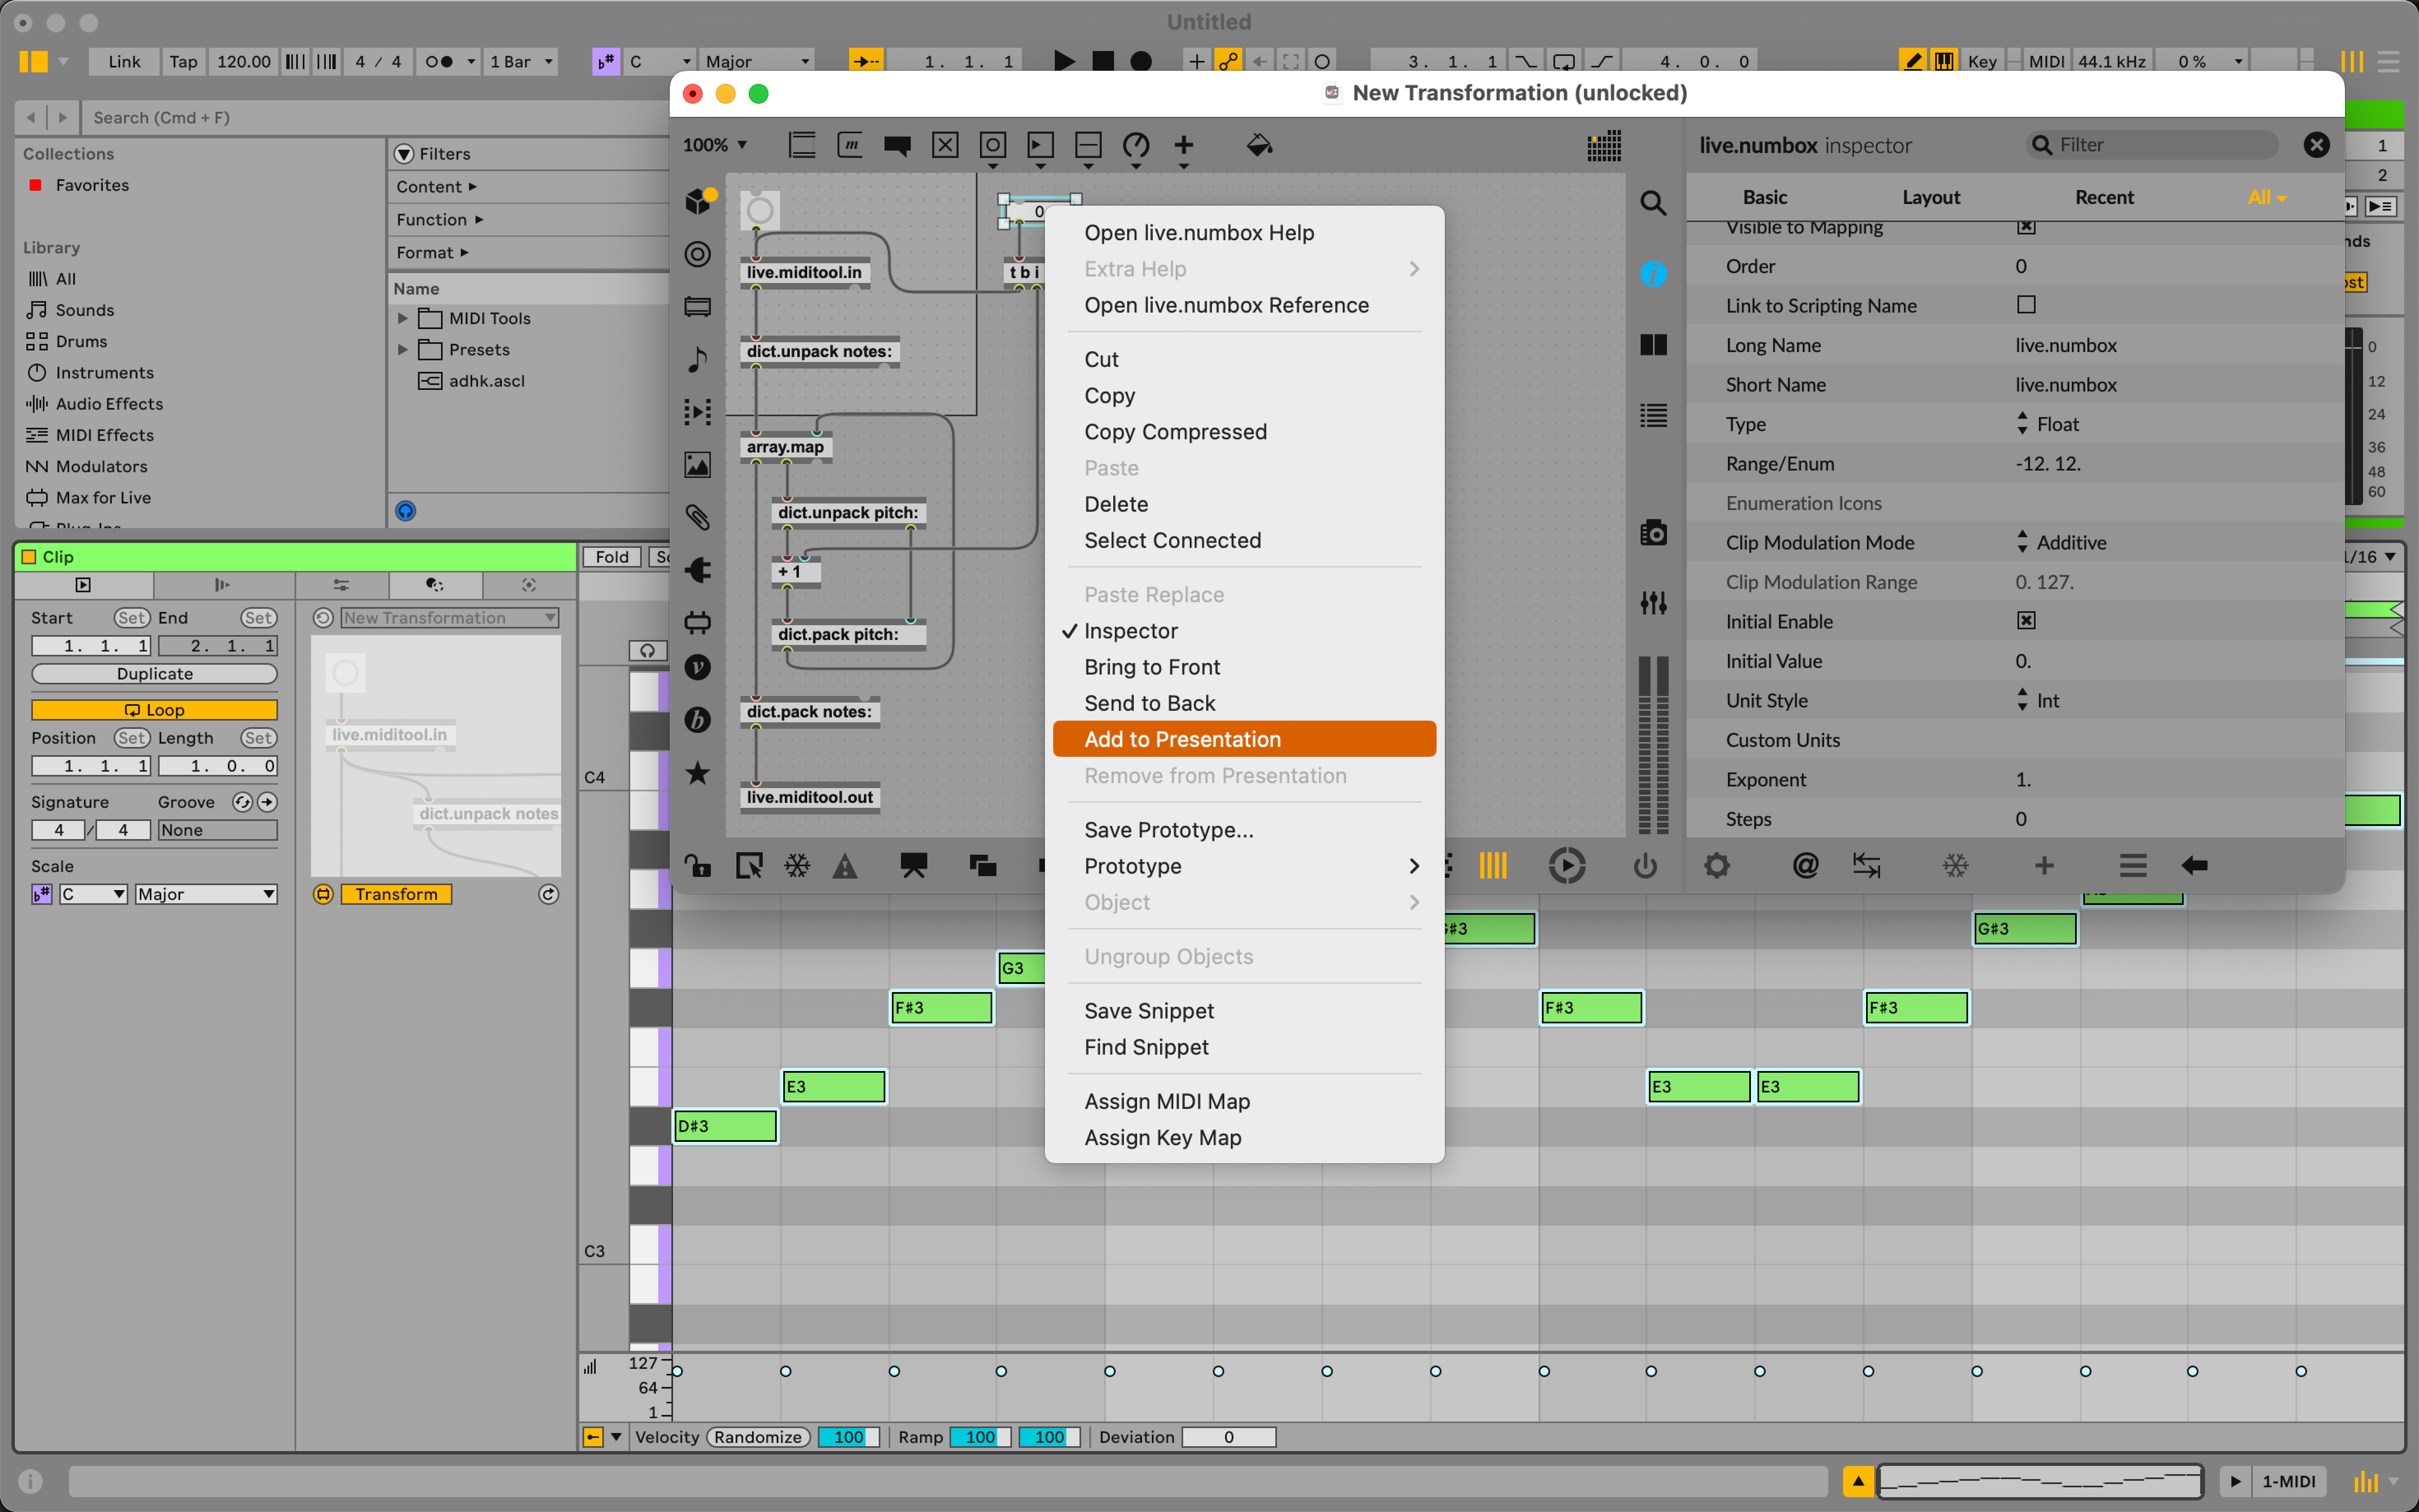Open patcher search magnifier in right sidebar

(x=1653, y=204)
